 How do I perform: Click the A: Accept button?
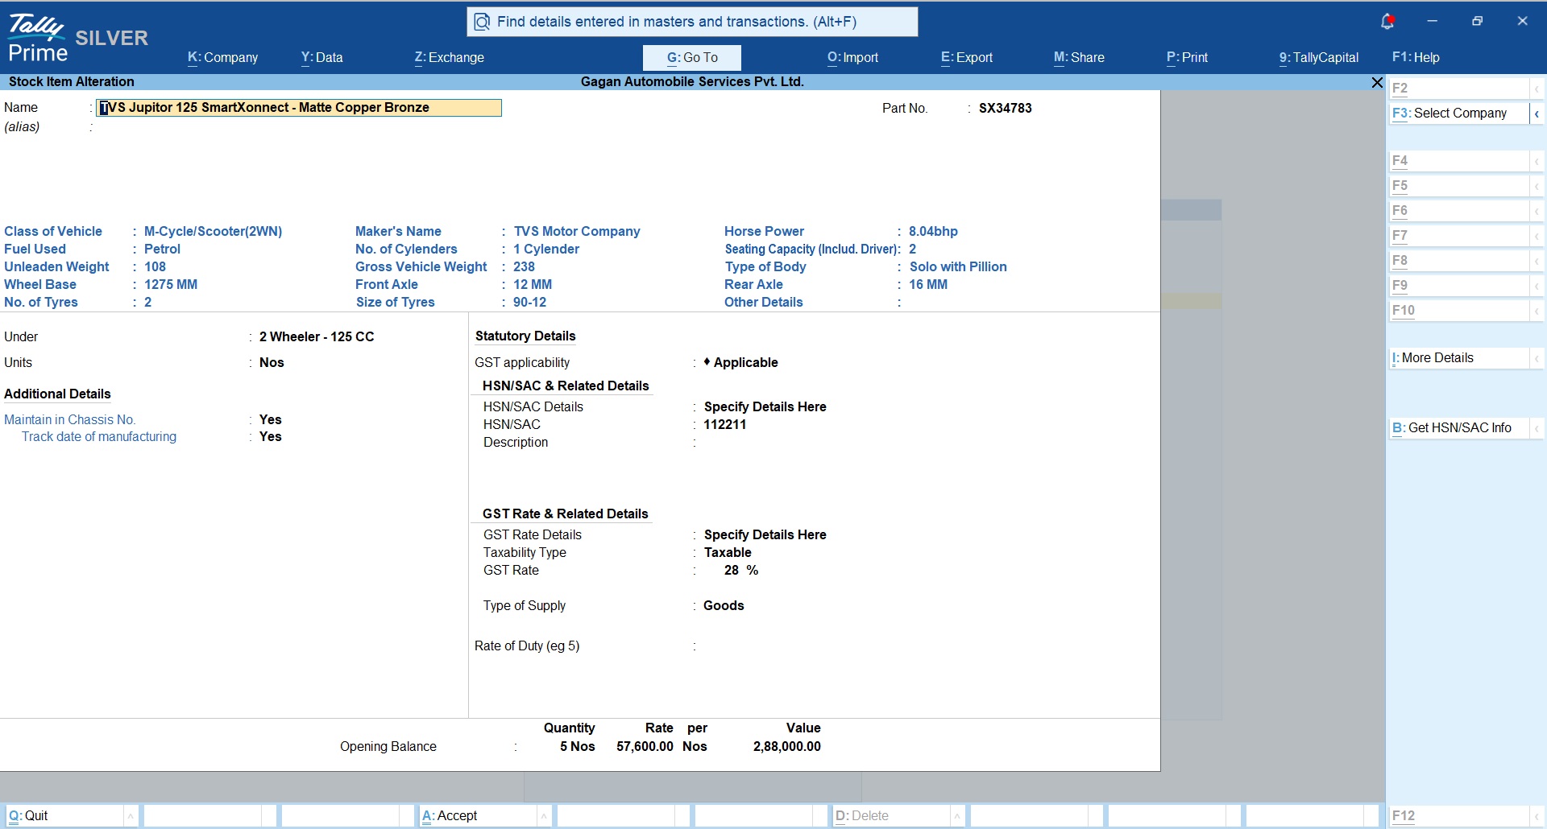[x=477, y=816]
